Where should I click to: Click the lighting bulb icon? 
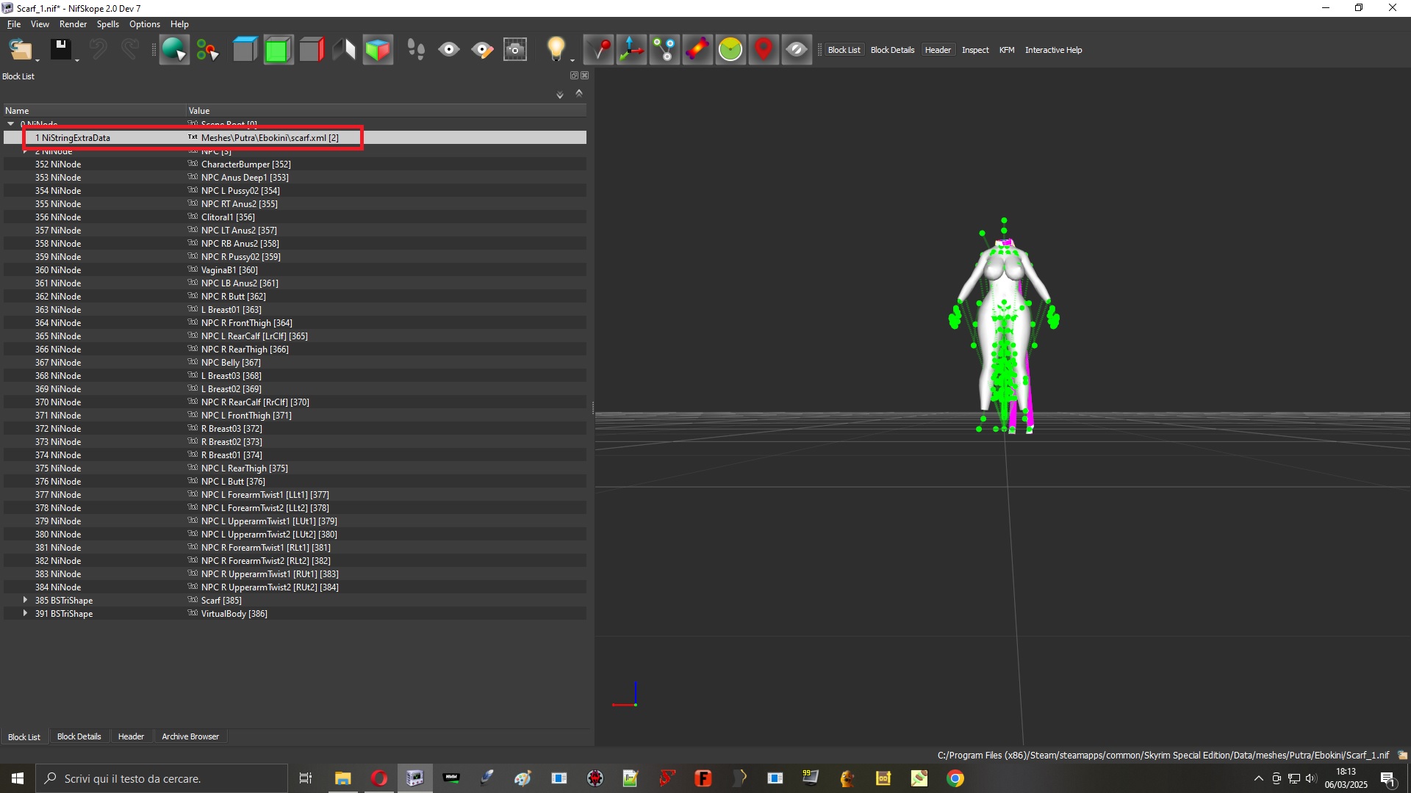click(x=556, y=50)
